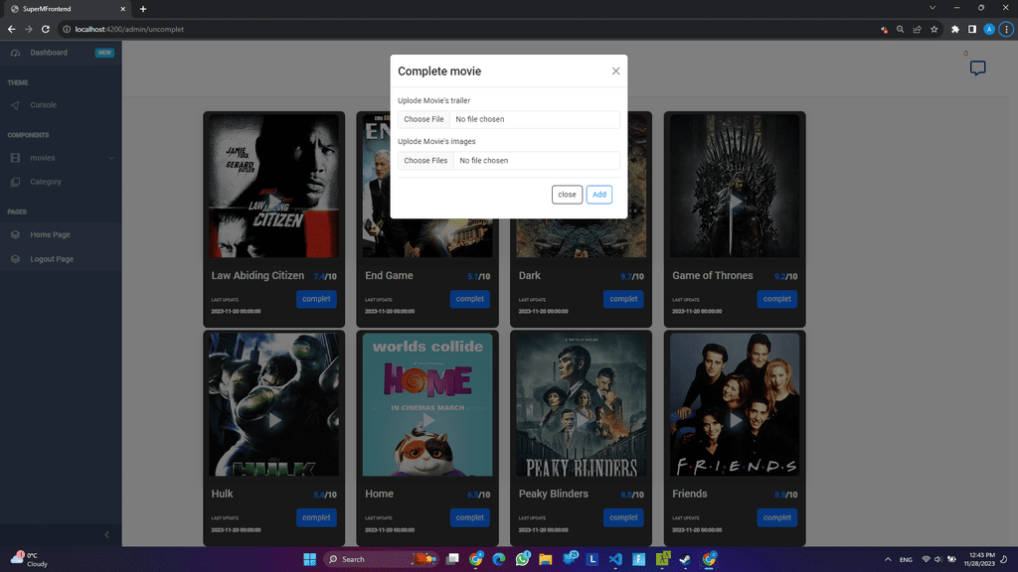Show hidden system tray icons
Image resolution: width=1018 pixels, height=572 pixels.
click(x=888, y=559)
